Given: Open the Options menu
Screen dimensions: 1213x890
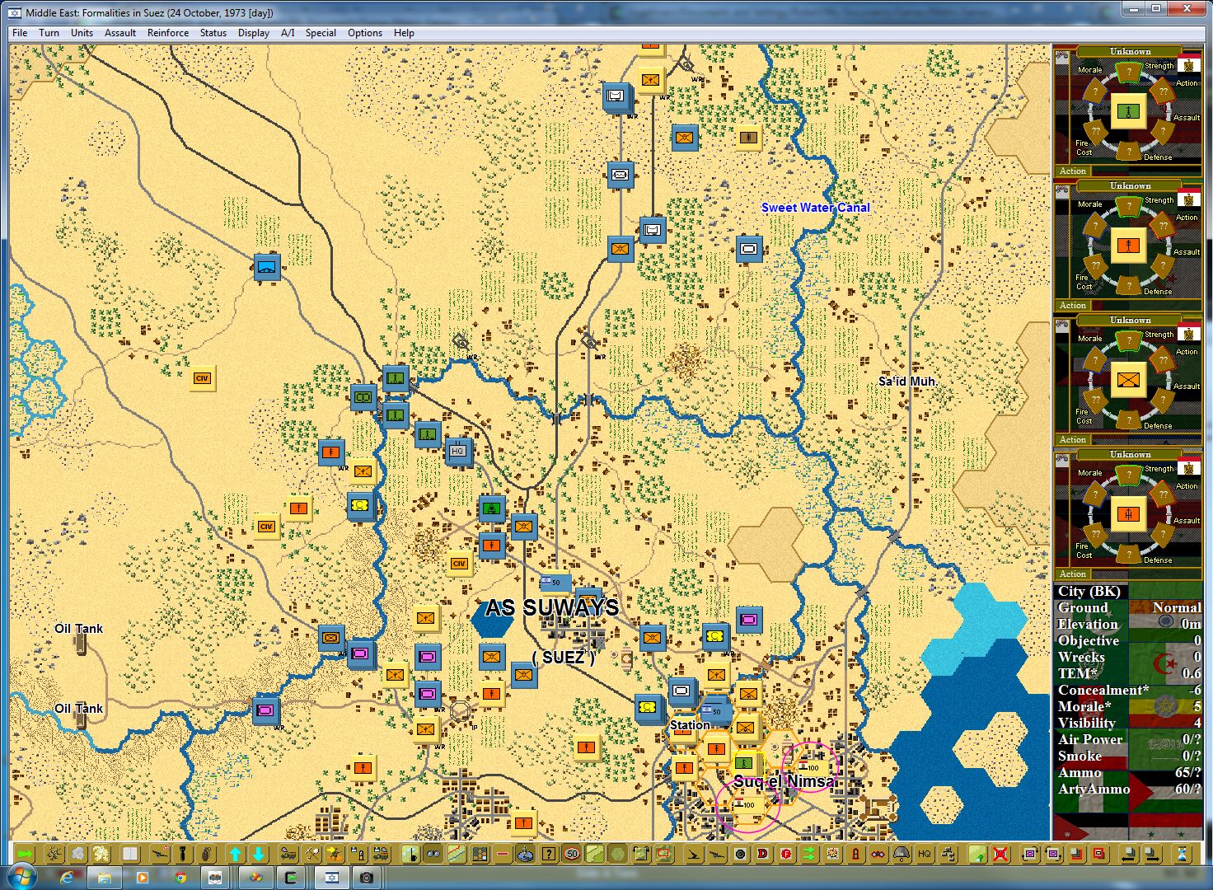Looking at the screenshot, I should click(364, 33).
